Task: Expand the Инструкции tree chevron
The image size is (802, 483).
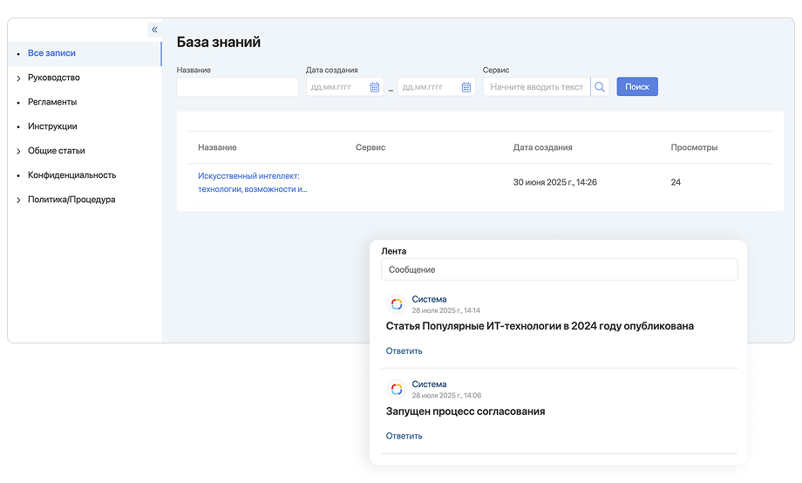Action: click(x=18, y=127)
